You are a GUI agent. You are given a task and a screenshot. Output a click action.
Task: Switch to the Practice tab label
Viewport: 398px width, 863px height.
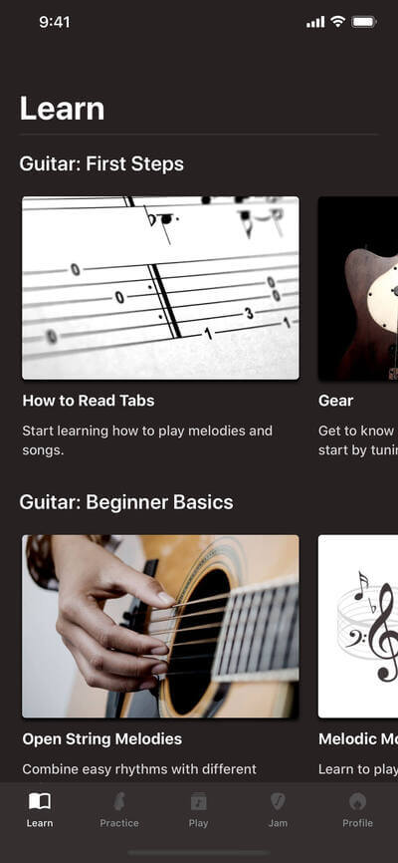[x=119, y=823]
